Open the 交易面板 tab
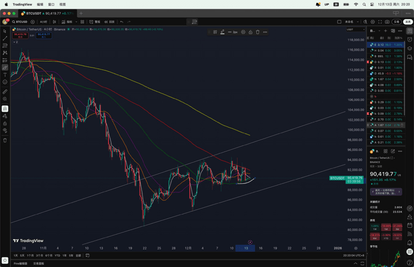 coord(38,264)
